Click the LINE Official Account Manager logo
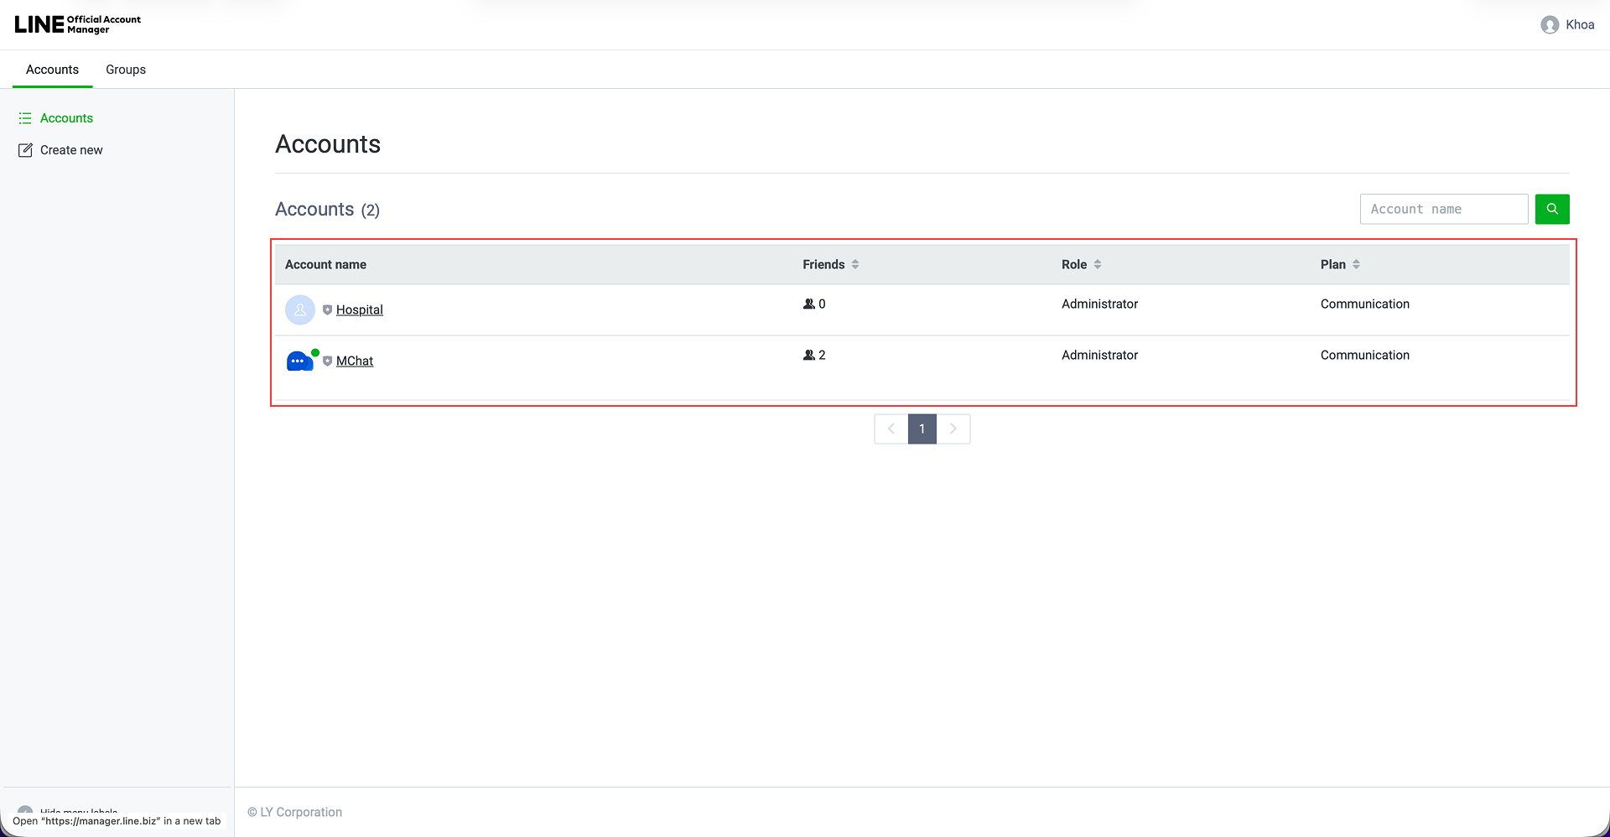 click(x=77, y=24)
